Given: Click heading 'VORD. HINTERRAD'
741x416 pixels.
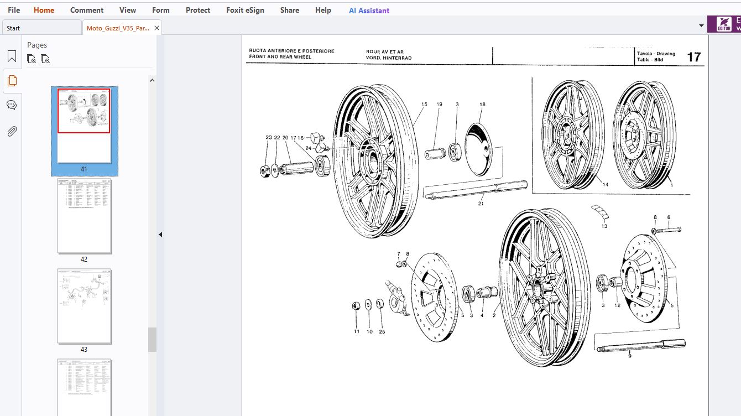Looking at the screenshot, I should click(389, 58).
